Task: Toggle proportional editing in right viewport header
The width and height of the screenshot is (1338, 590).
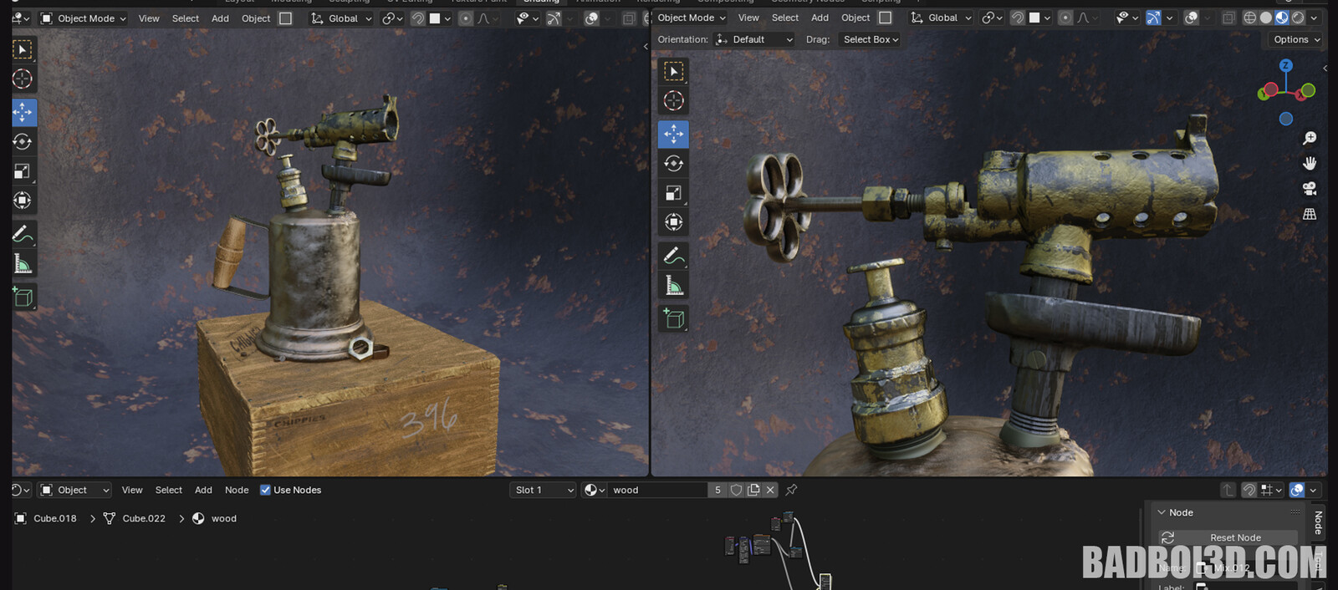Action: pyautogui.click(x=1065, y=18)
